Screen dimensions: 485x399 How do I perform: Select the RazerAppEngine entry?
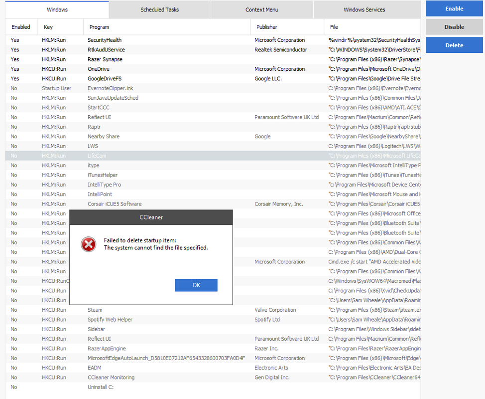point(213,348)
